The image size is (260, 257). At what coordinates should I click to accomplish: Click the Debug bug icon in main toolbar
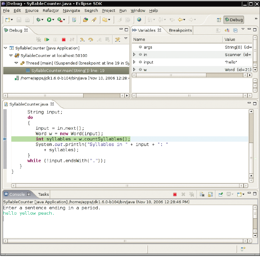(38, 20)
